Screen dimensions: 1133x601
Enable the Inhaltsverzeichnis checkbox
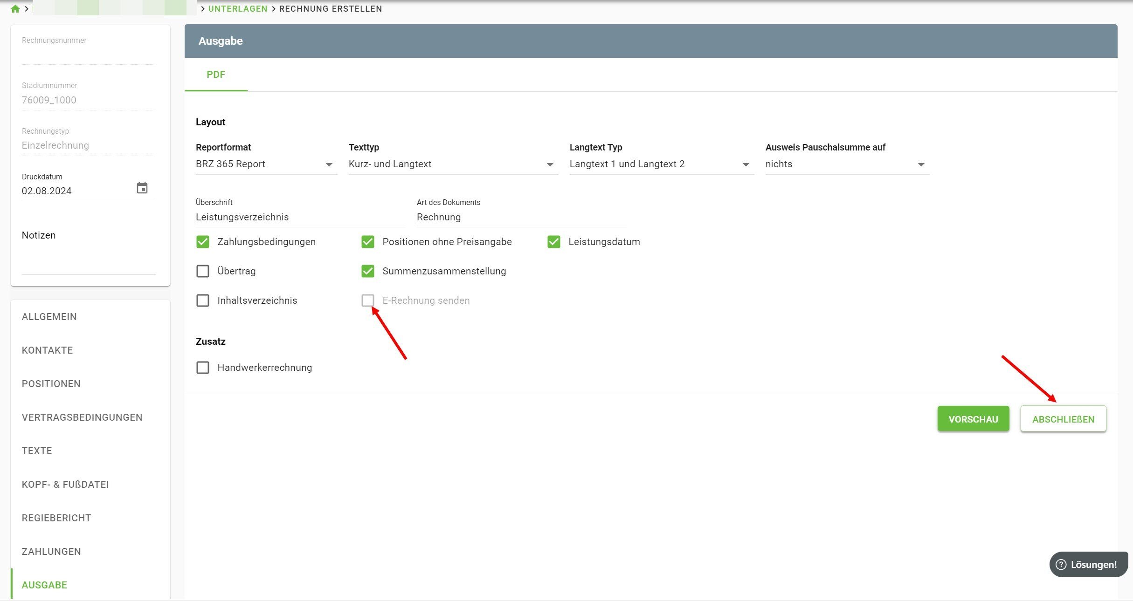coord(203,300)
